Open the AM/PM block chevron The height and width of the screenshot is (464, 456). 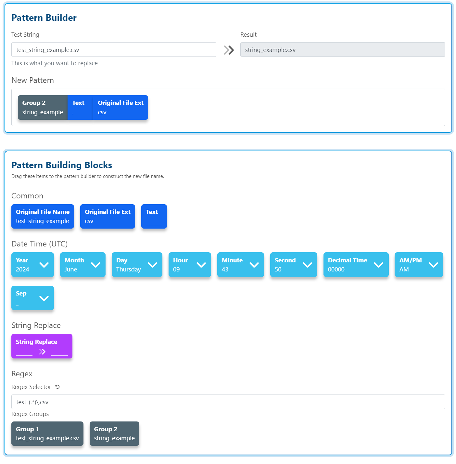coord(433,265)
